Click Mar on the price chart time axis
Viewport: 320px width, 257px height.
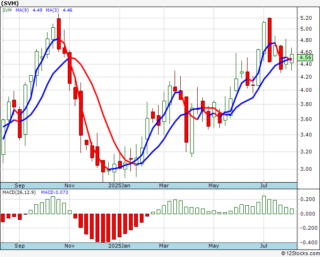164,186
